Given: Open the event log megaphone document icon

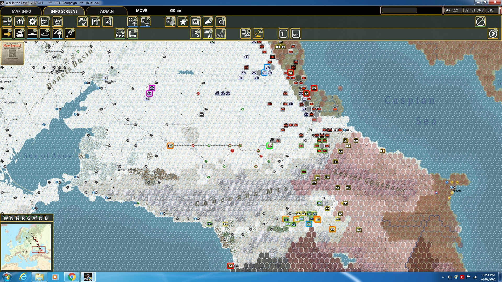Looking at the screenshot, I should [108, 22].
